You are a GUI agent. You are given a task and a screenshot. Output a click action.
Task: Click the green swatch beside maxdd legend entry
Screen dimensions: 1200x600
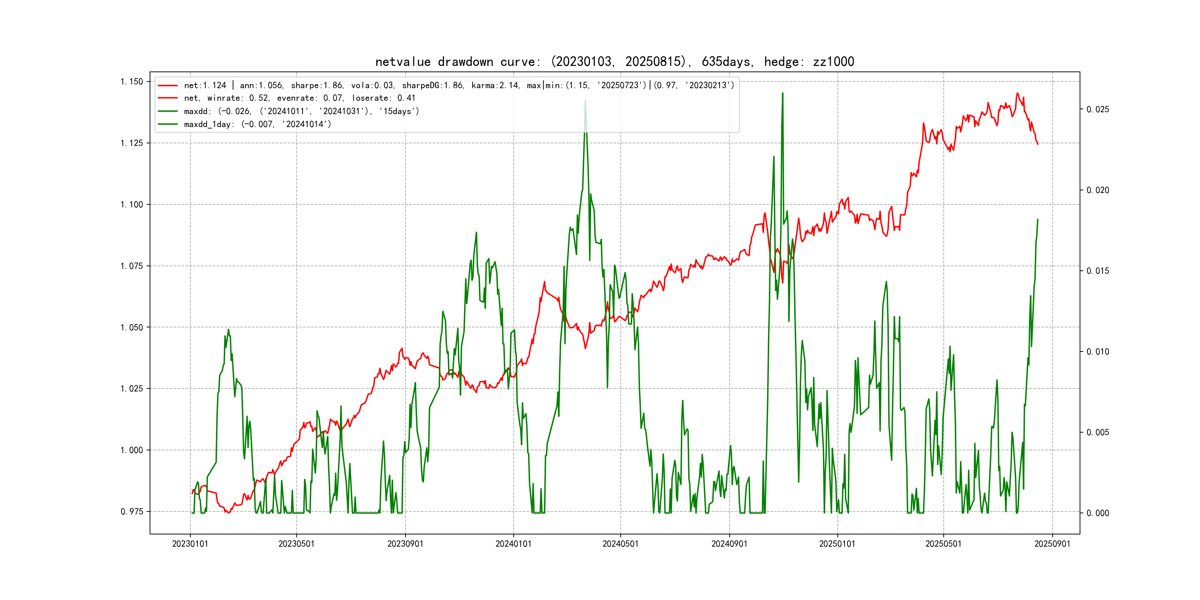(x=168, y=111)
